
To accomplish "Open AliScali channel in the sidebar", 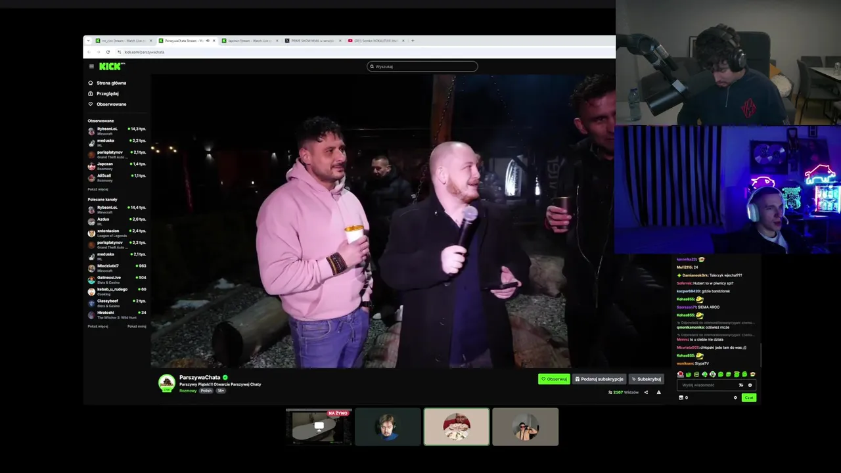I will point(117,177).
